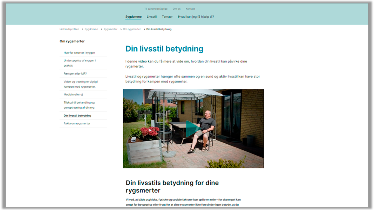This screenshot has height=210, width=374.
Task: Open 'Hvorfor smerter i ryggen' sidebar link
Action: tap(79, 53)
